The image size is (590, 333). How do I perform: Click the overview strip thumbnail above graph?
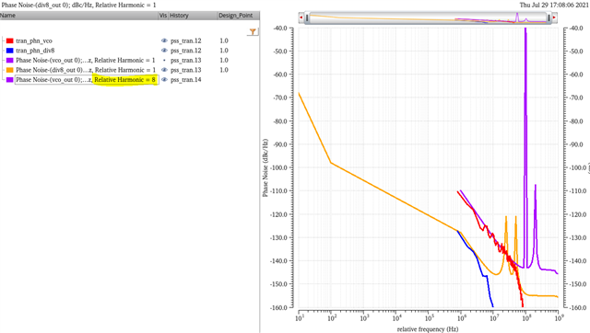pos(428,17)
